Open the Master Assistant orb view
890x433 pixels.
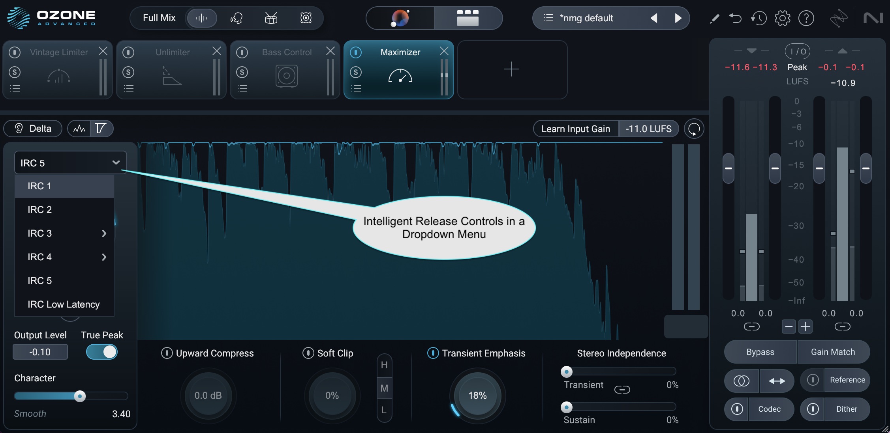400,18
